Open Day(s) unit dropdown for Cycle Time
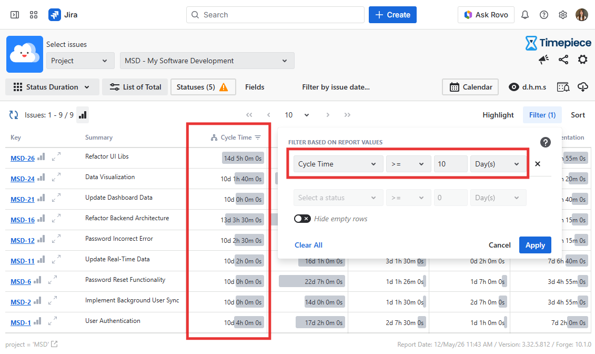 tap(498, 164)
